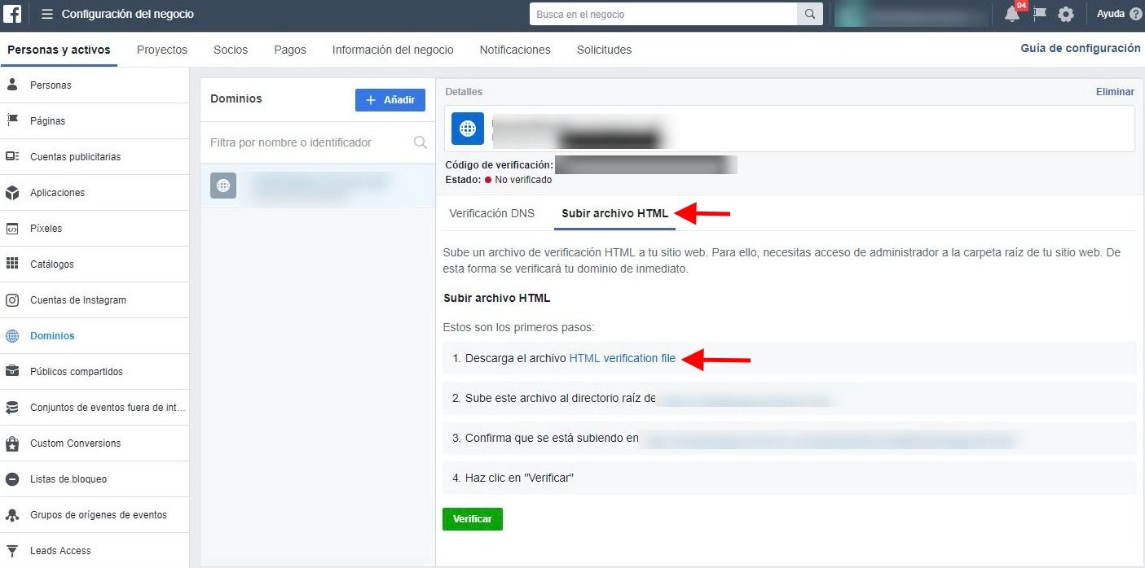Viewport: 1145px width, 568px height.
Task: Open the notifications bell icon
Action: point(1012,14)
